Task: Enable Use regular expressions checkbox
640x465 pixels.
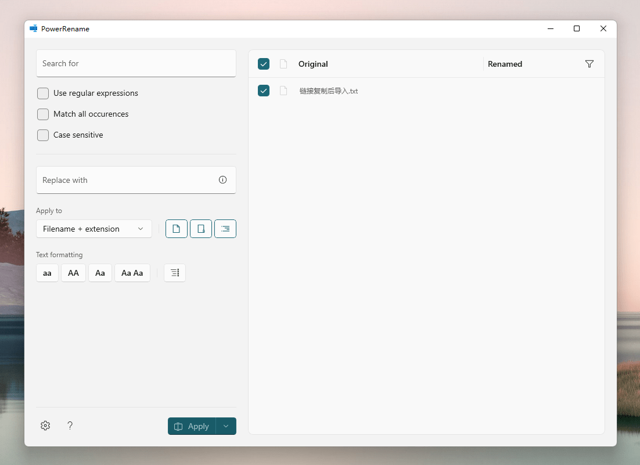Action: 43,93
